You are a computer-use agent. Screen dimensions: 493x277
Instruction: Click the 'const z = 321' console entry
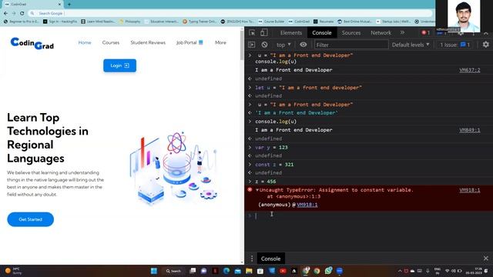(x=274, y=165)
